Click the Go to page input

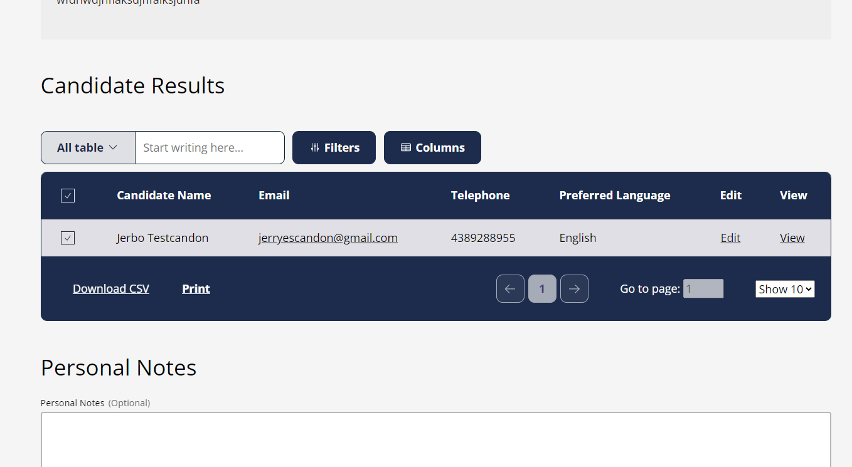tap(703, 288)
